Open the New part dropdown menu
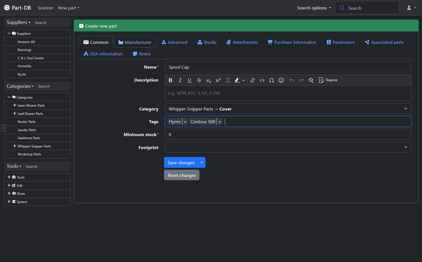Screen dimensions: 422x262 (x=69, y=8)
